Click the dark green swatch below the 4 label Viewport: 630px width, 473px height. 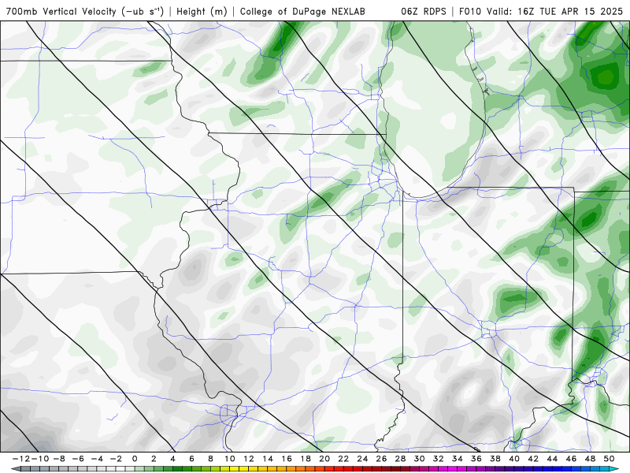(x=178, y=469)
